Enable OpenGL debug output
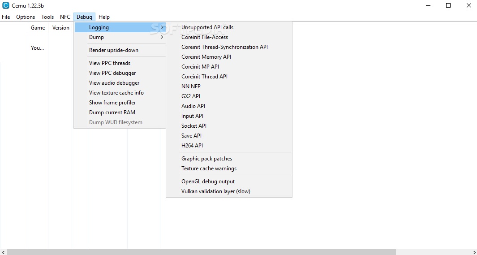This screenshot has width=477, height=255. pyautogui.click(x=208, y=182)
